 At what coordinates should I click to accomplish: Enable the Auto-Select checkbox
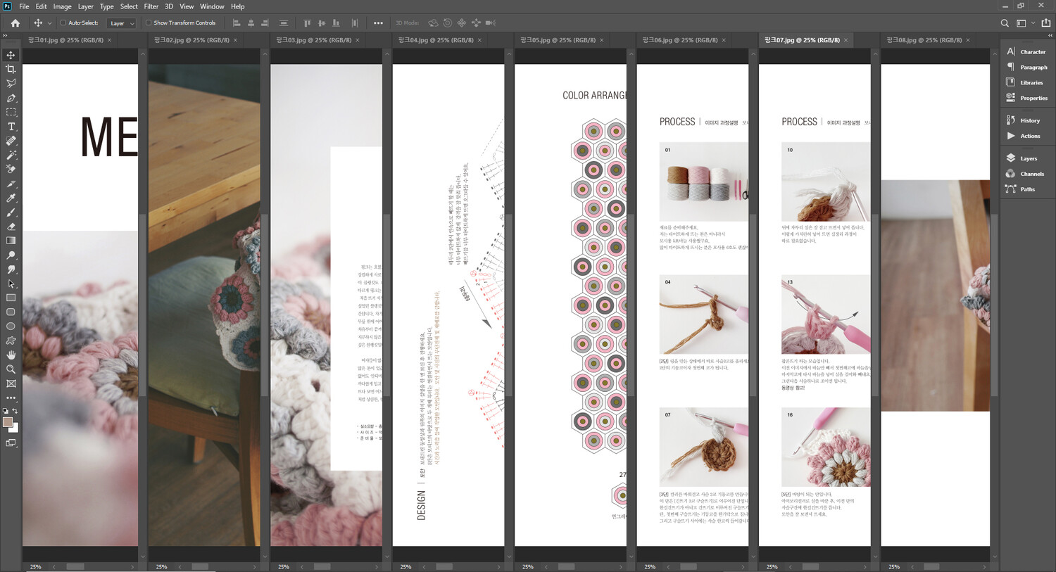[x=63, y=23]
